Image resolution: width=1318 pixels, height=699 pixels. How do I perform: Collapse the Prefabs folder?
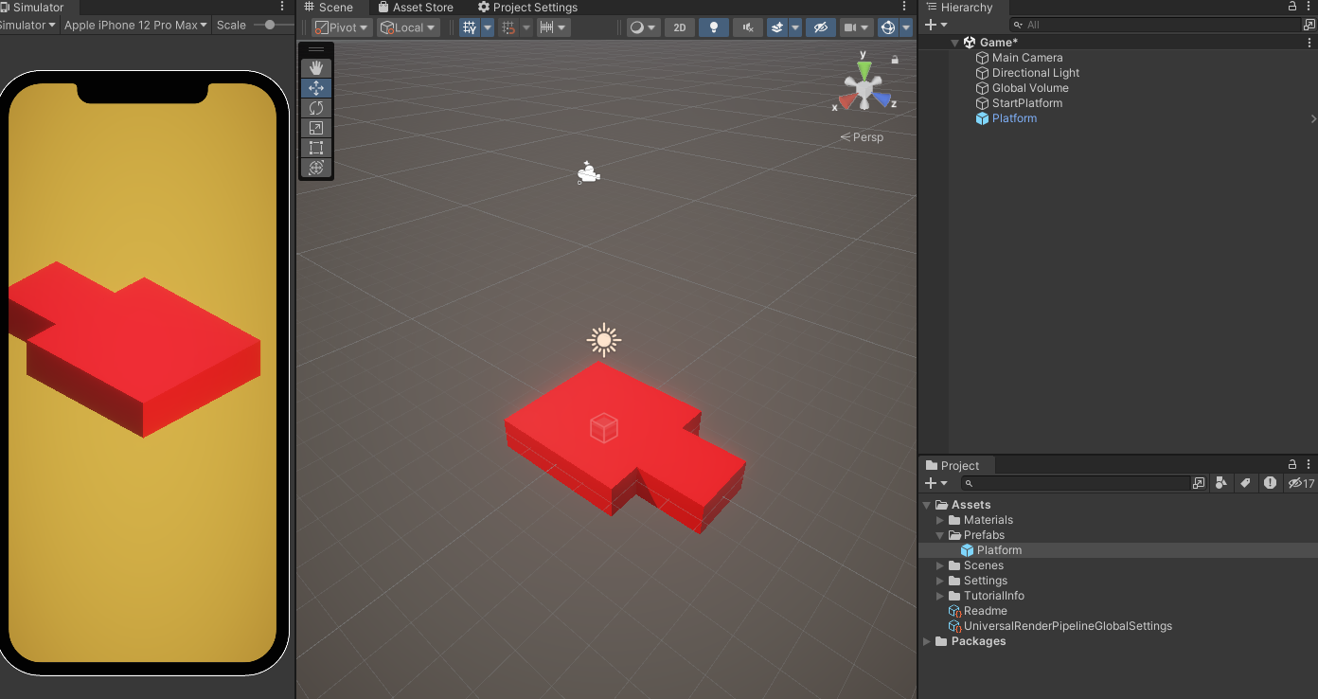click(940, 535)
